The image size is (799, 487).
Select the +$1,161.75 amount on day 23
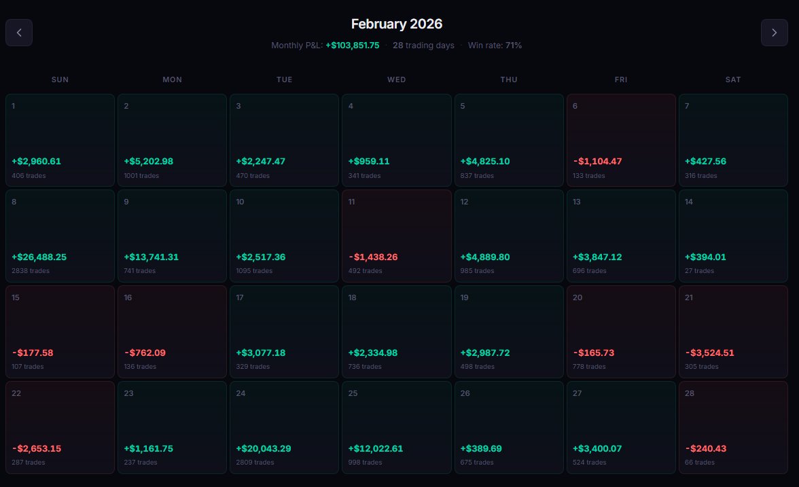click(x=148, y=449)
